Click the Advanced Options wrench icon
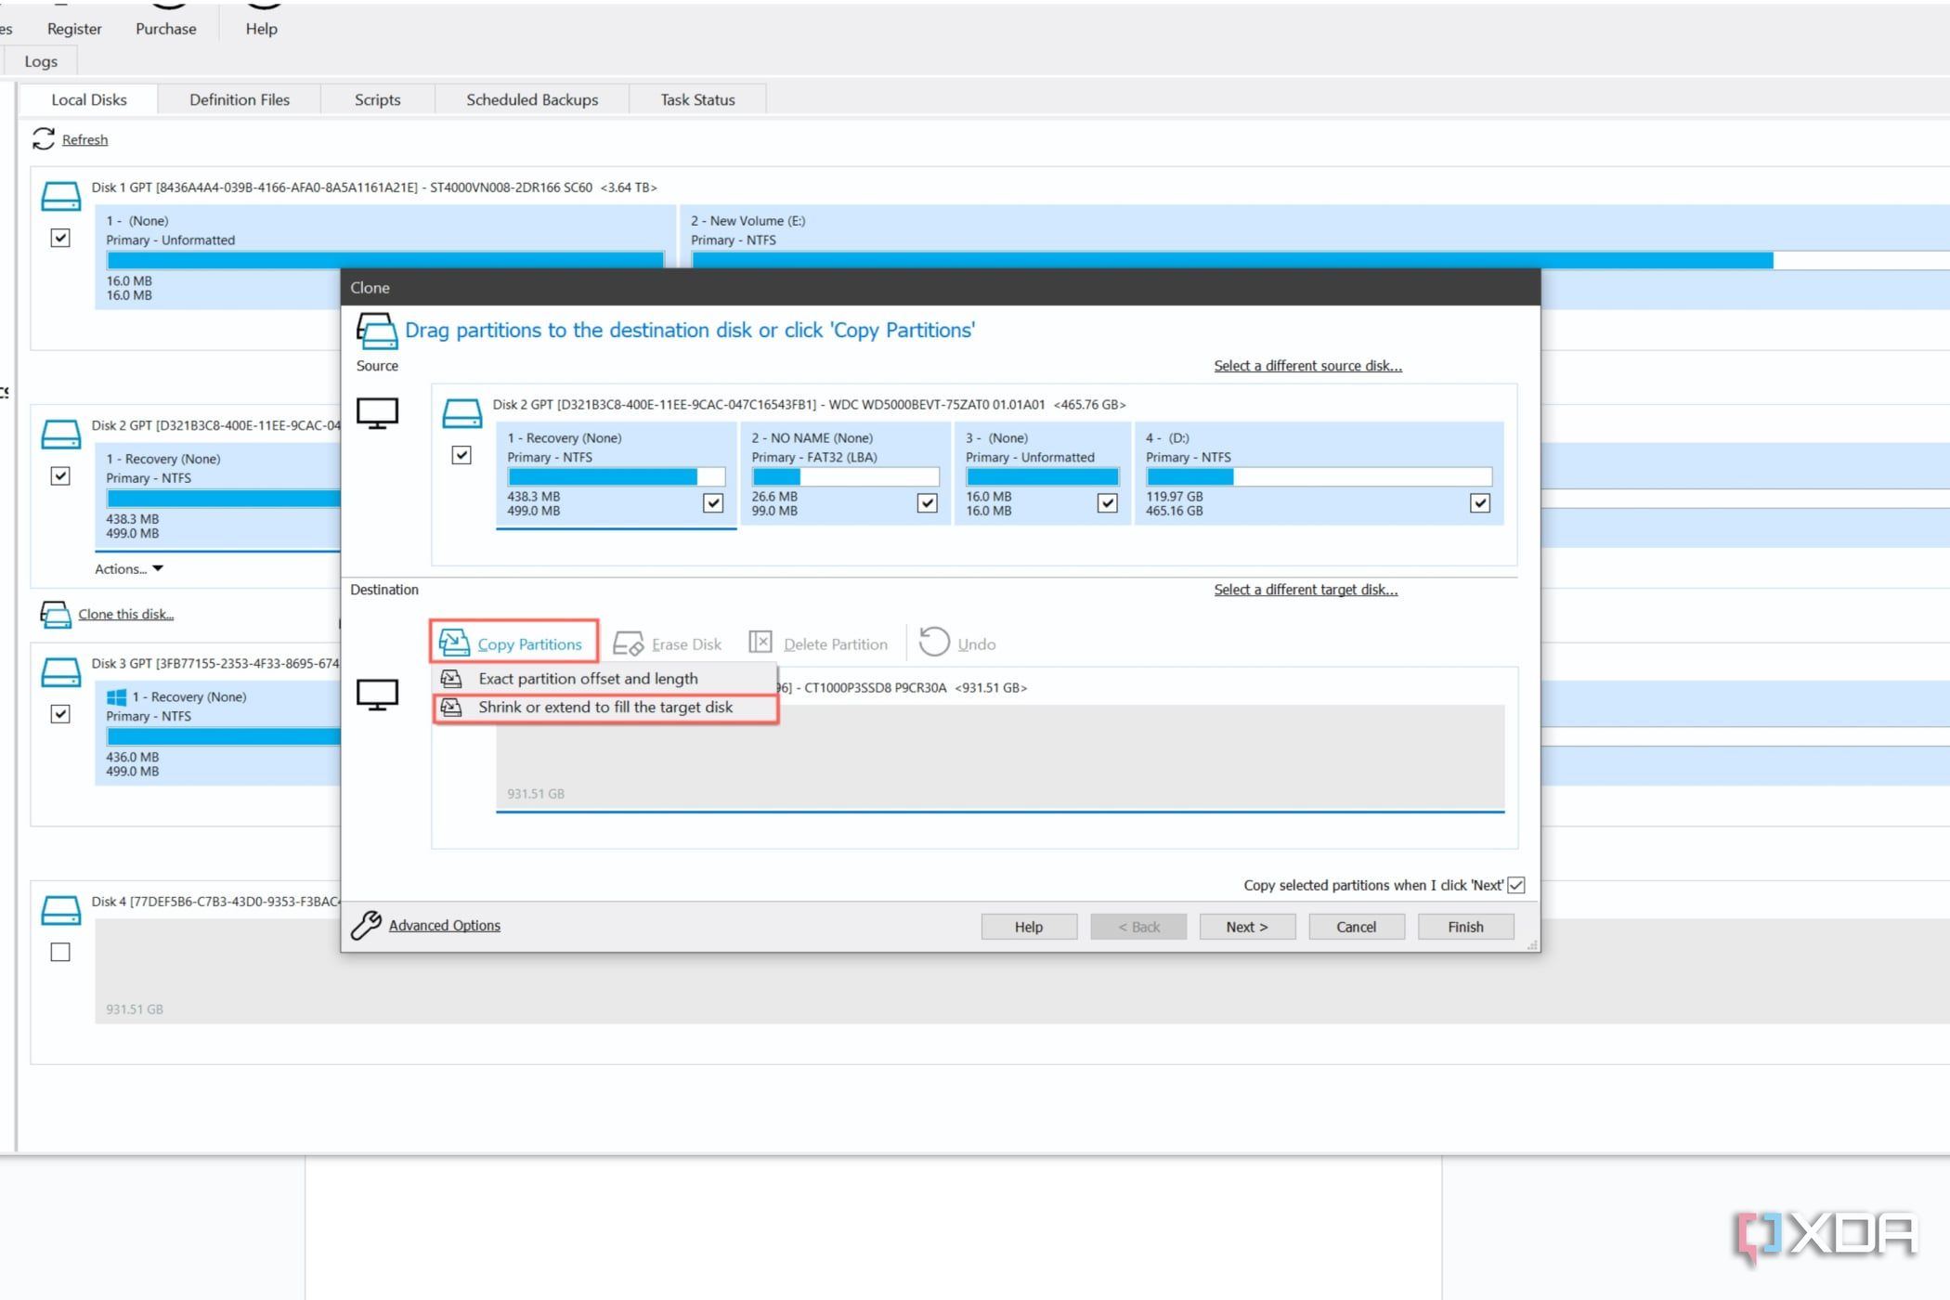Screen dimensions: 1950x1300 point(366,925)
